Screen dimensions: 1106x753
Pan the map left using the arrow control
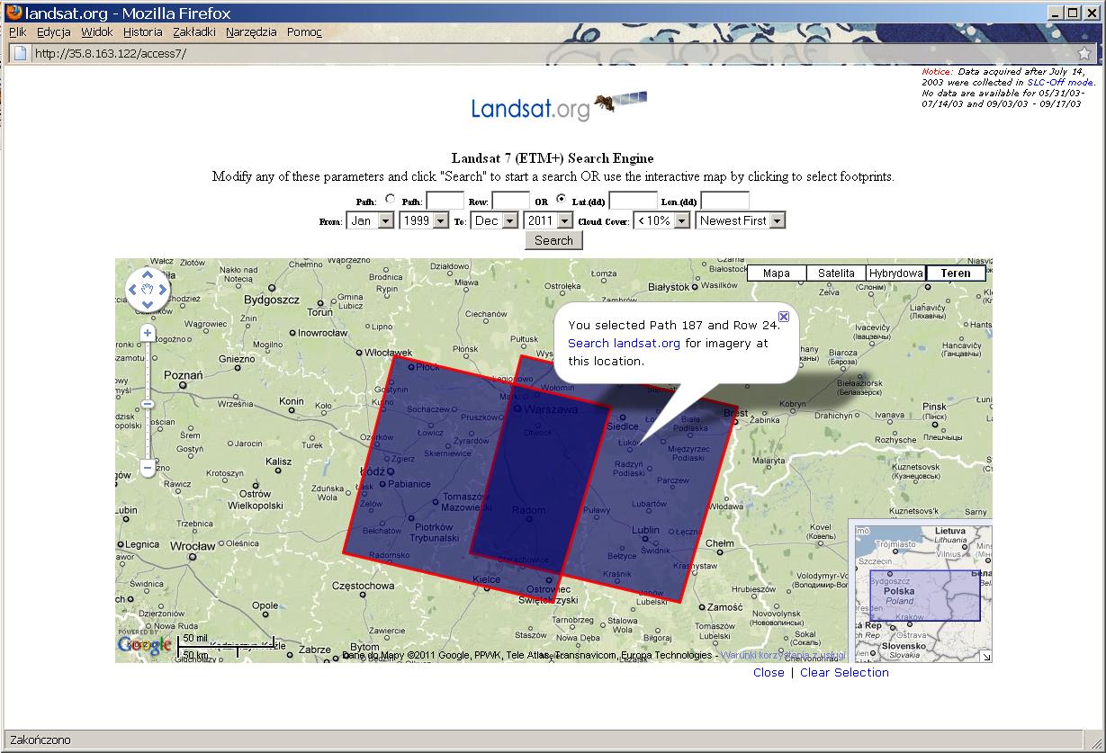[x=133, y=290]
